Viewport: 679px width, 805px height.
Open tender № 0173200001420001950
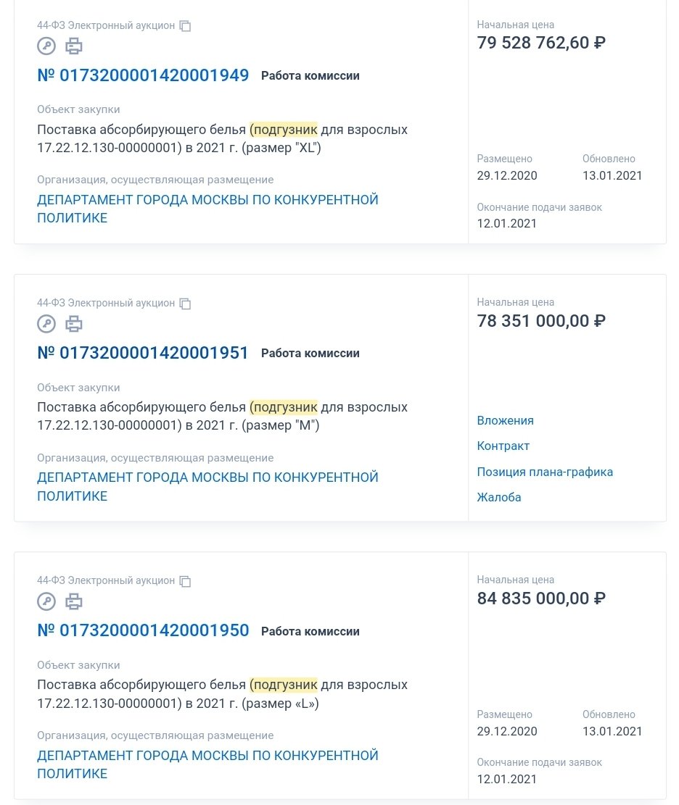tap(143, 630)
